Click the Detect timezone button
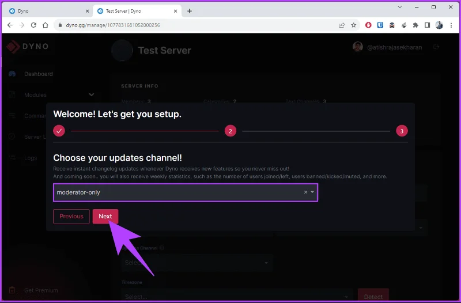The image size is (461, 303). pos(373,296)
